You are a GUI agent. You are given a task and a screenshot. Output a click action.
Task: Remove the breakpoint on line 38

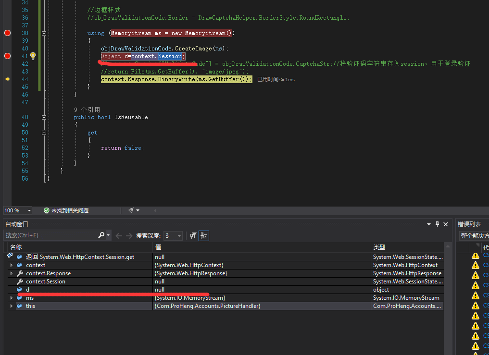[x=7, y=33]
